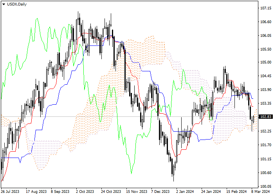274x196 pixels.
Task: Select the USDX,Daily chart title
Action: click(17, 4)
